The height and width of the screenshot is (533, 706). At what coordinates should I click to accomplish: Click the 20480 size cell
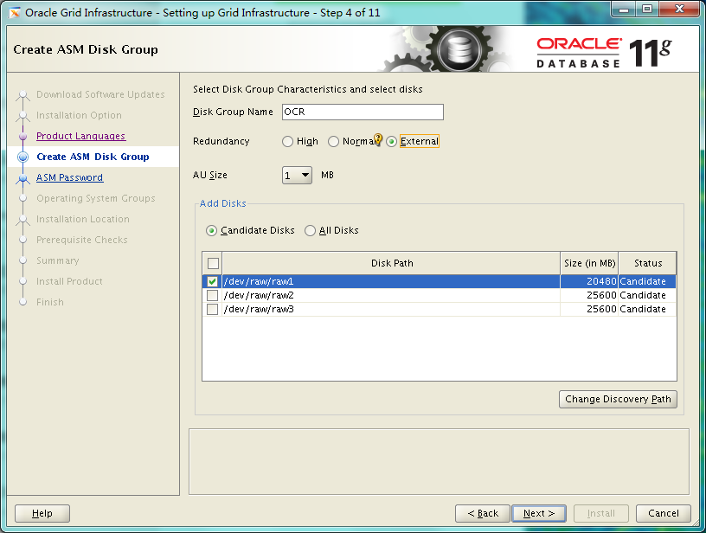(589, 282)
